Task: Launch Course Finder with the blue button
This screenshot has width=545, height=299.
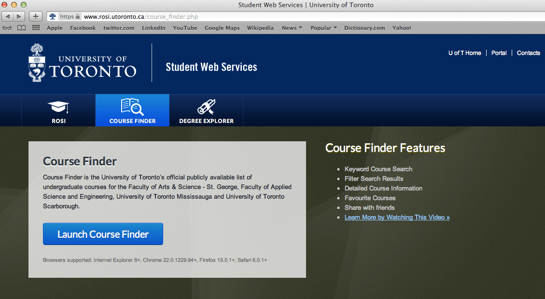Action: click(x=103, y=234)
